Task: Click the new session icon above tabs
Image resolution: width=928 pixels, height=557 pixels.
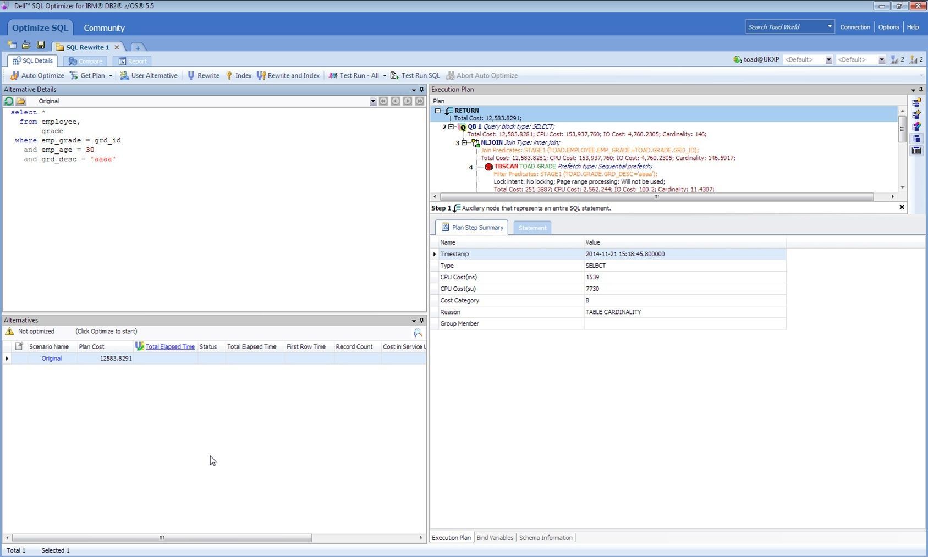Action: coord(12,45)
